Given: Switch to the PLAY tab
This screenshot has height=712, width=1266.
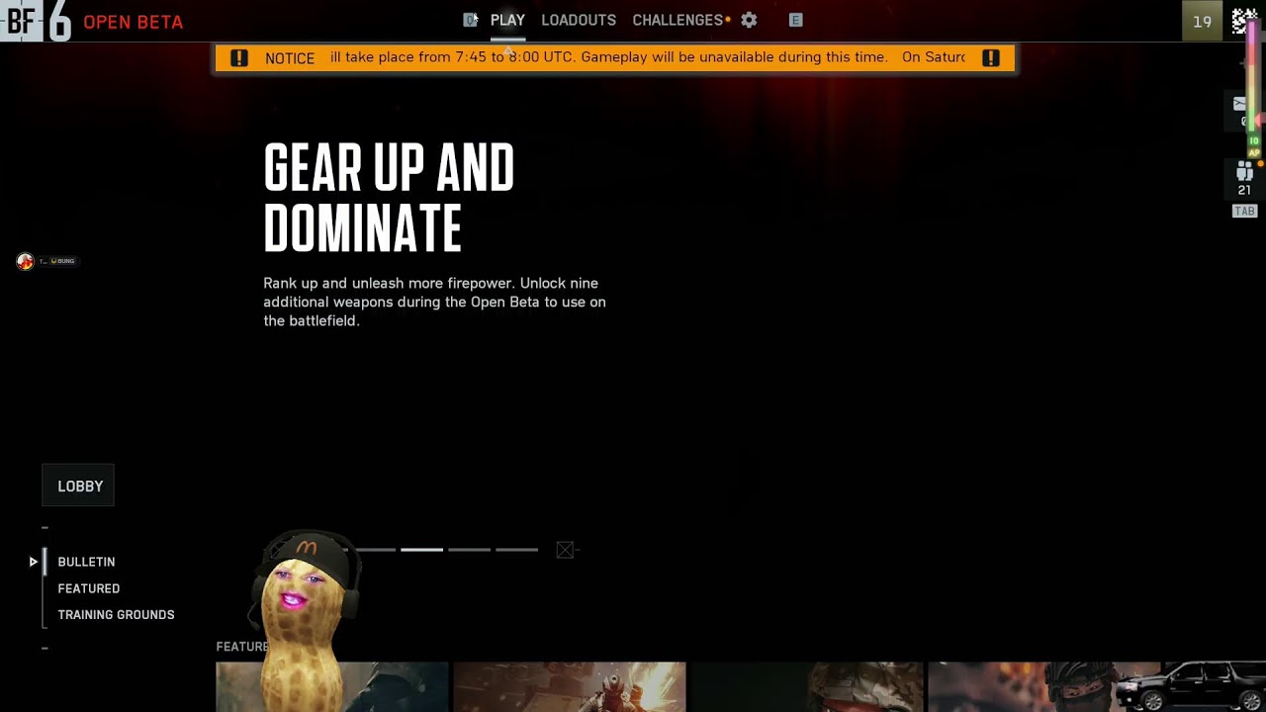Looking at the screenshot, I should (507, 20).
